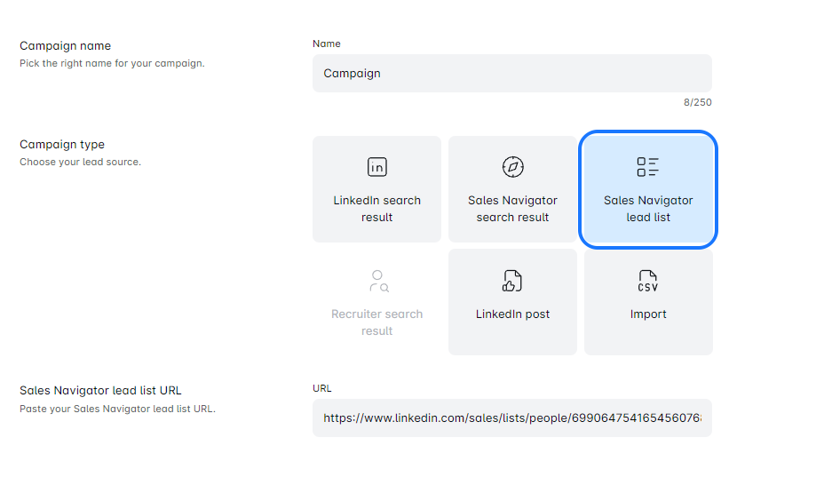Click the 'Campaign name' section heading
824x501 pixels.
(66, 46)
